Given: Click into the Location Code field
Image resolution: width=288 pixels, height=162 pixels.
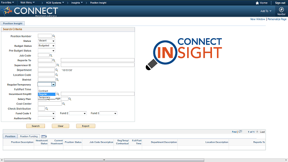Looking at the screenshot, I should [x=46, y=75].
